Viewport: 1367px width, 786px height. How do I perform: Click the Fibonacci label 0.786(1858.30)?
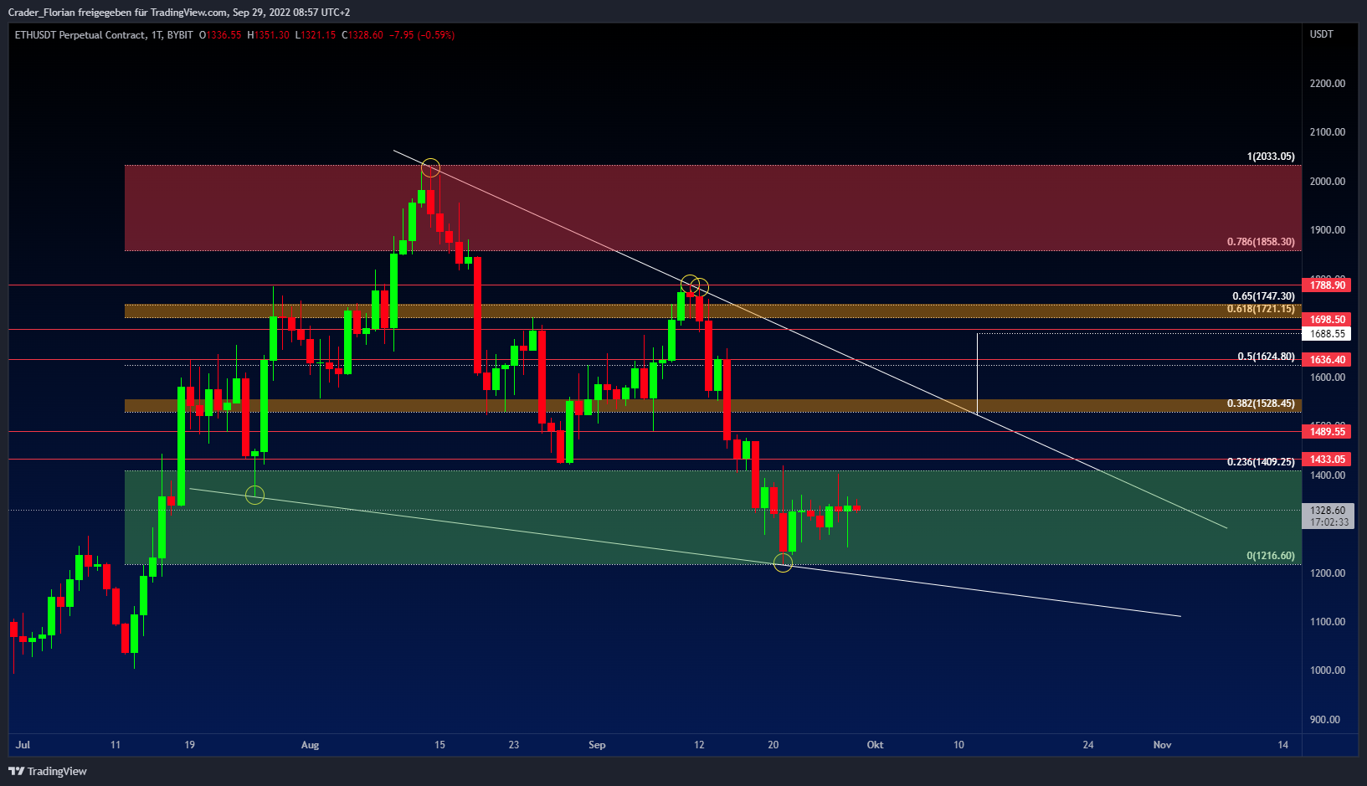point(1261,242)
